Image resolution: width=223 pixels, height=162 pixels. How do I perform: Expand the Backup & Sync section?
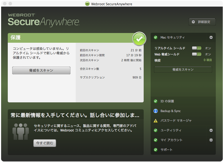point(183,111)
